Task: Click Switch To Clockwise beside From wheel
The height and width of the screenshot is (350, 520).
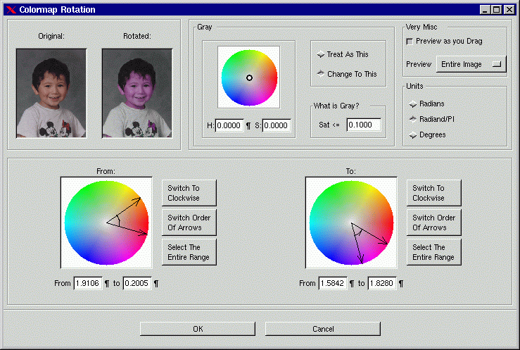Action: [x=189, y=193]
